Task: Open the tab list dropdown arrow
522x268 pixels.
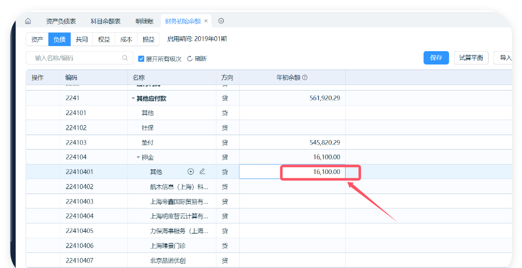Action: (x=221, y=21)
